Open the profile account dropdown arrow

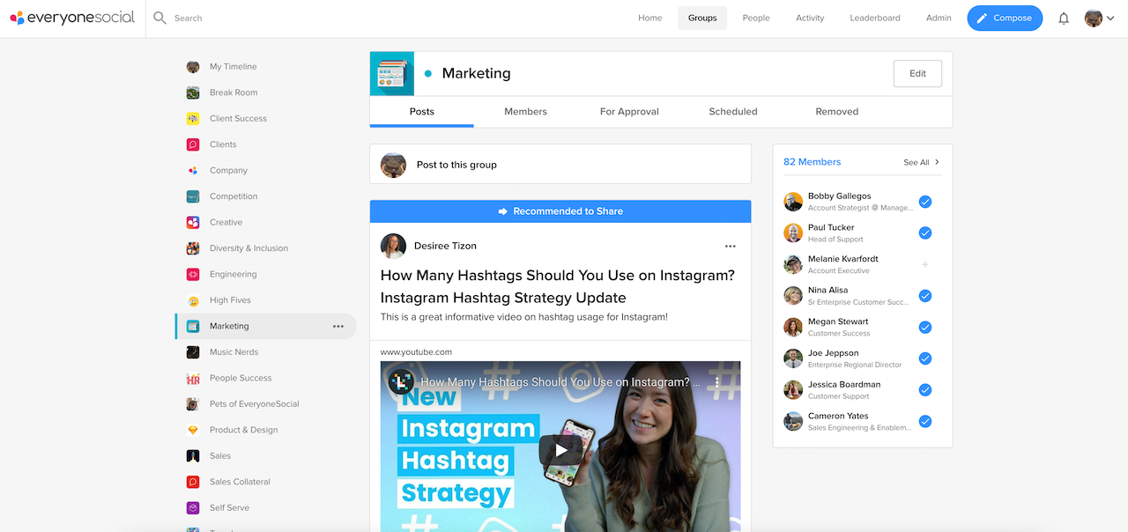(1110, 18)
